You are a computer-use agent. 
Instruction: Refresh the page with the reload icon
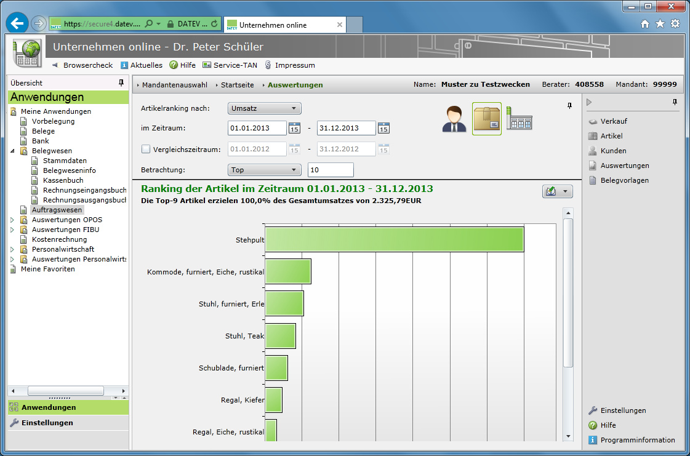(214, 24)
